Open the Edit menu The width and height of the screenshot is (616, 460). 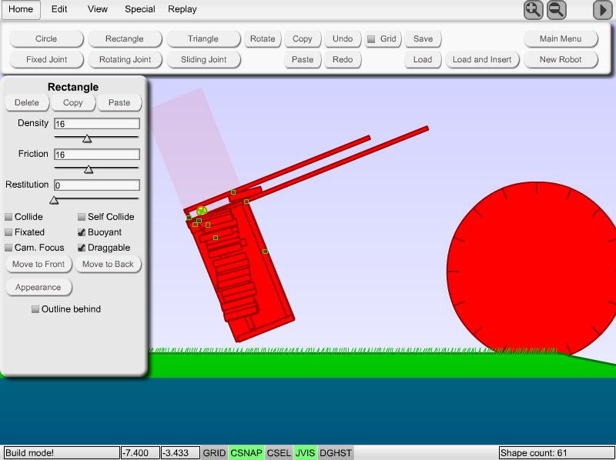coord(59,9)
